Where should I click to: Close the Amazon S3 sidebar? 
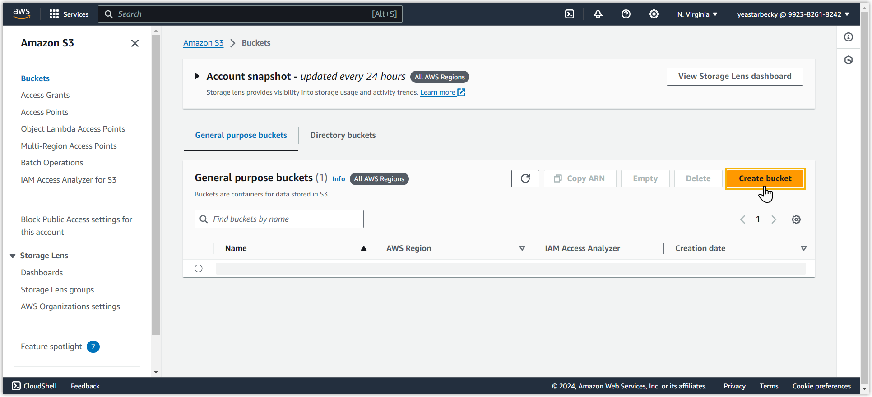[135, 43]
